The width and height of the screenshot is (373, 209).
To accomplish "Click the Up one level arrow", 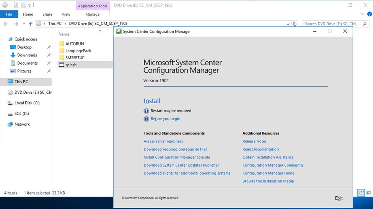I will coord(31,24).
